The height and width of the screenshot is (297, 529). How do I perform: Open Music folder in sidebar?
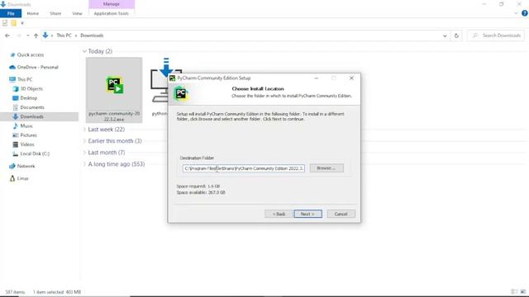click(26, 125)
